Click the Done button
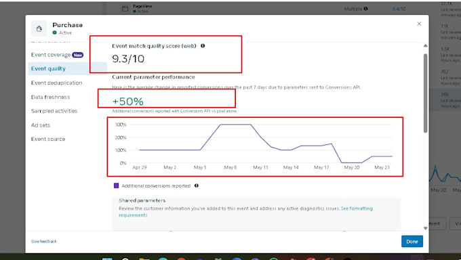The image size is (461, 260). point(412,242)
